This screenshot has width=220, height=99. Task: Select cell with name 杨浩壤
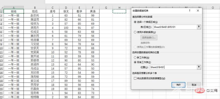35,40
